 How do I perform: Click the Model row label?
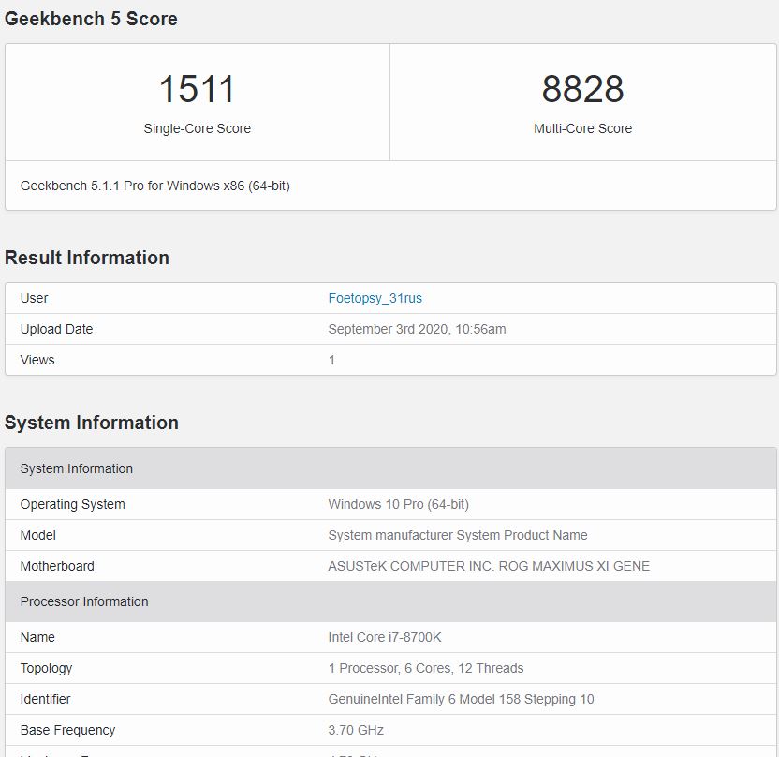tap(37, 535)
